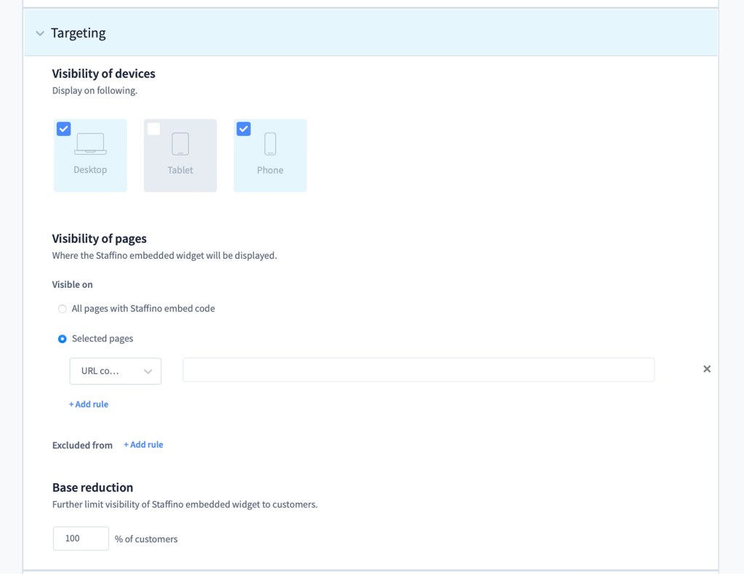
Task: Click the Visibility of pages heading
Action: [99, 238]
